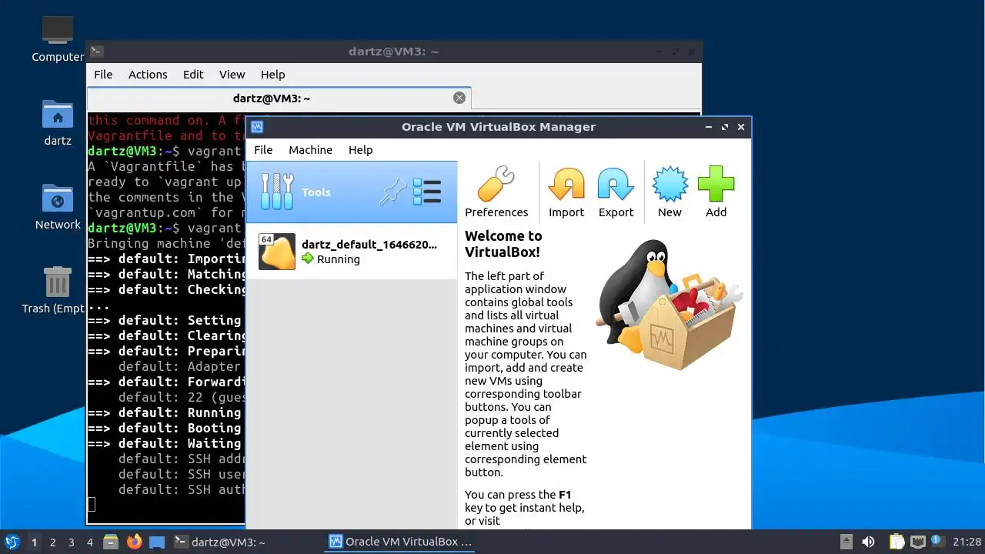Open VirtualBox Preferences from the toolbar
The image size is (985, 554).
click(496, 192)
